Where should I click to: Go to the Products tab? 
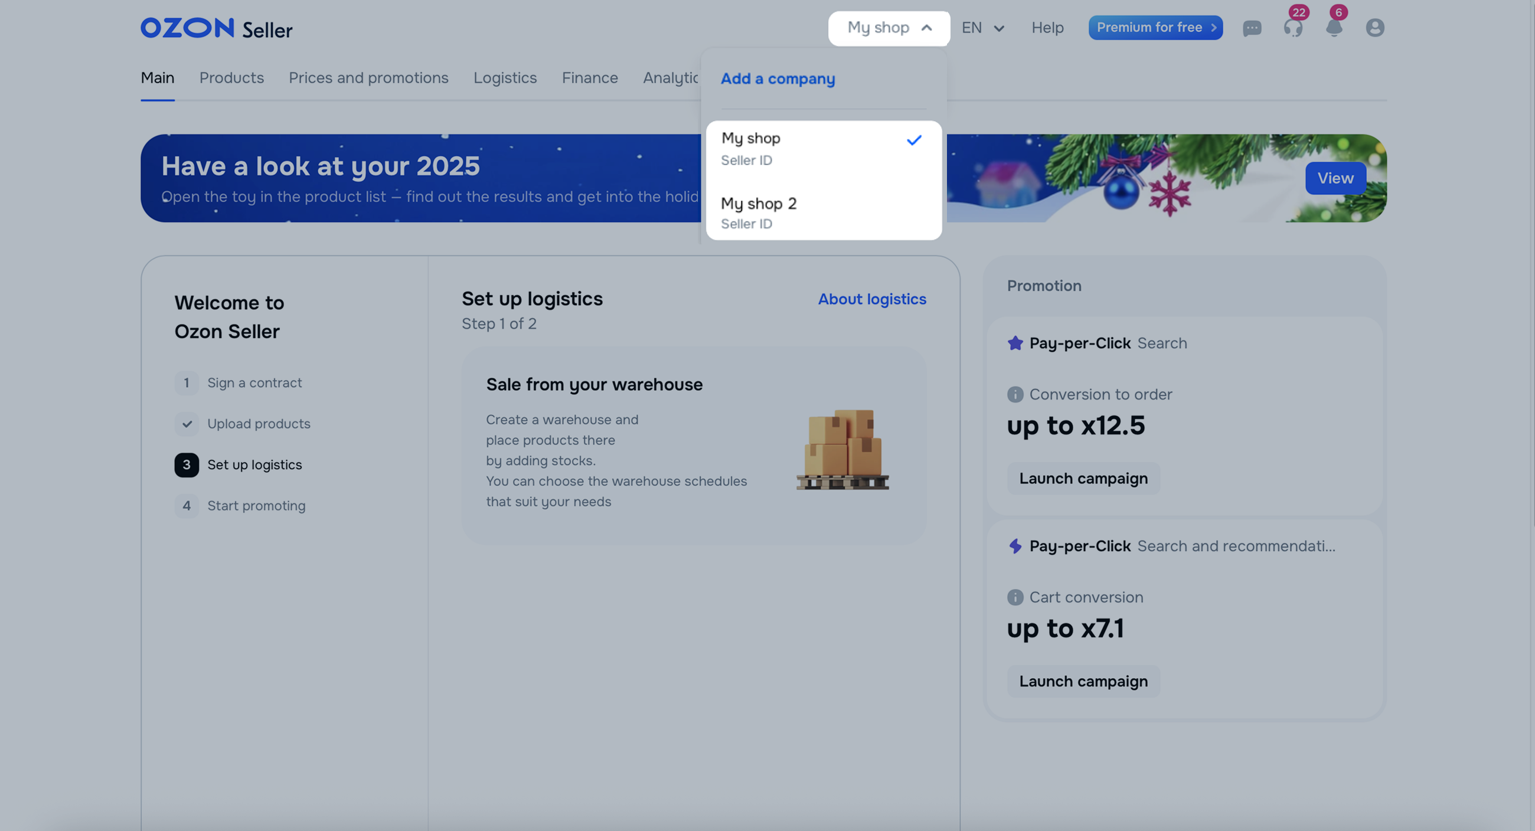pos(231,78)
